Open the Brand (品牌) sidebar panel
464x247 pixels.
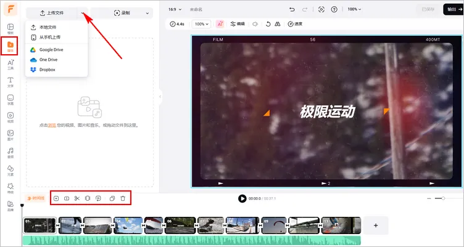(x=10, y=206)
